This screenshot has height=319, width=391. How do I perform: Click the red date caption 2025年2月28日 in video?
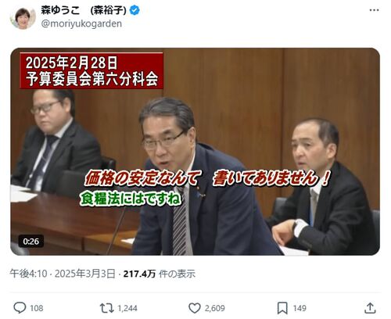[71, 63]
